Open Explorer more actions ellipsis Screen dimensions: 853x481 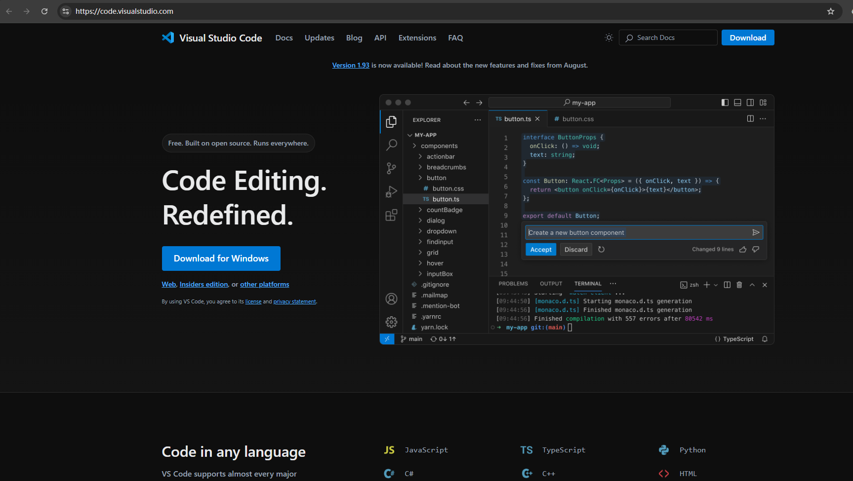[x=478, y=120]
